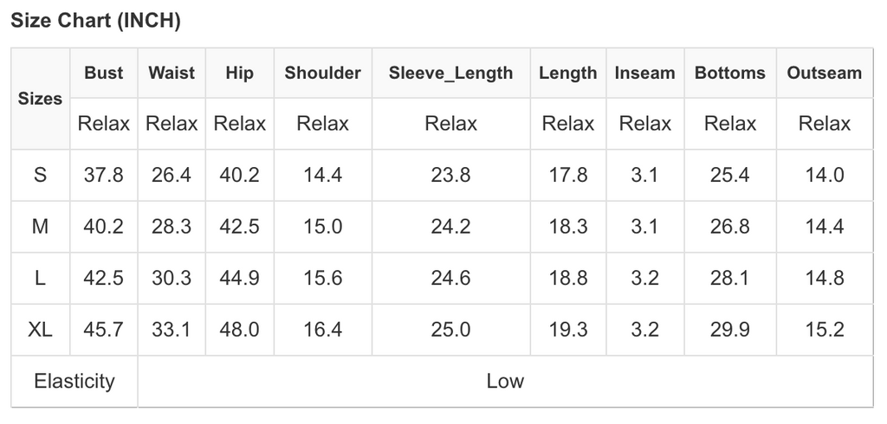Click the Outseam column header

(x=824, y=74)
